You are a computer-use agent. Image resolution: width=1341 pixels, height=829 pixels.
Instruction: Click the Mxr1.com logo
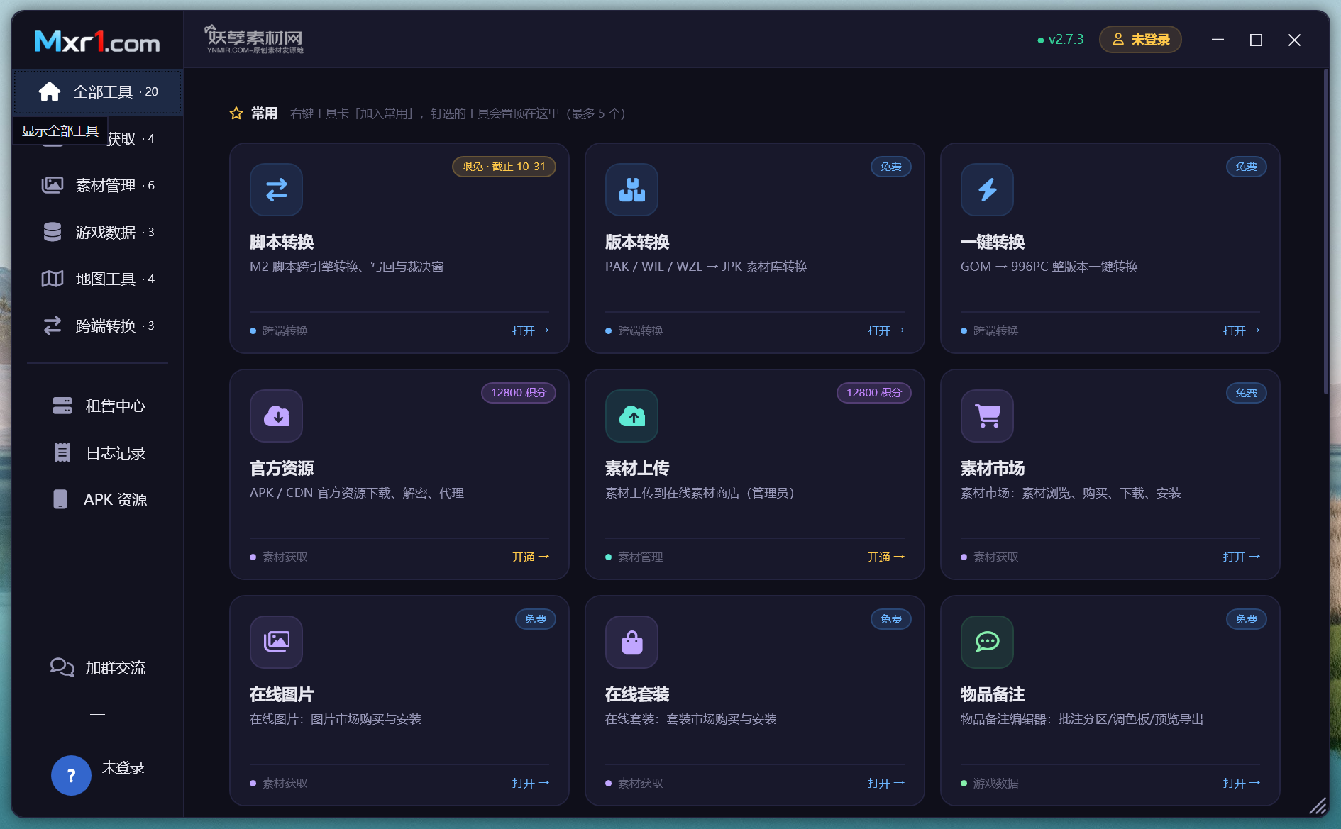pos(97,42)
